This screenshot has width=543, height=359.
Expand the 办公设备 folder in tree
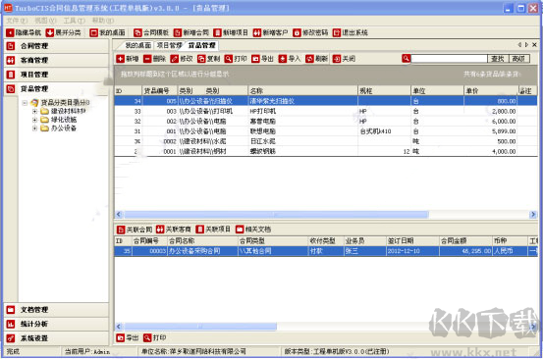click(x=34, y=128)
